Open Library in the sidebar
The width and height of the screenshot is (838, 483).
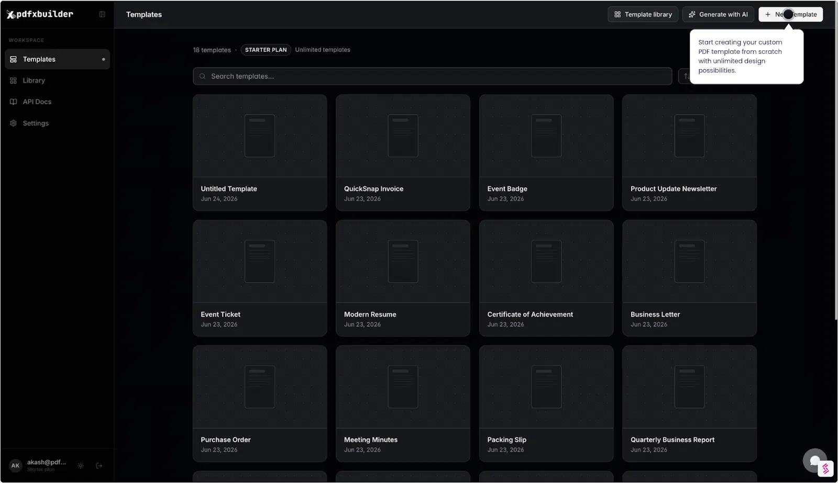57,81
